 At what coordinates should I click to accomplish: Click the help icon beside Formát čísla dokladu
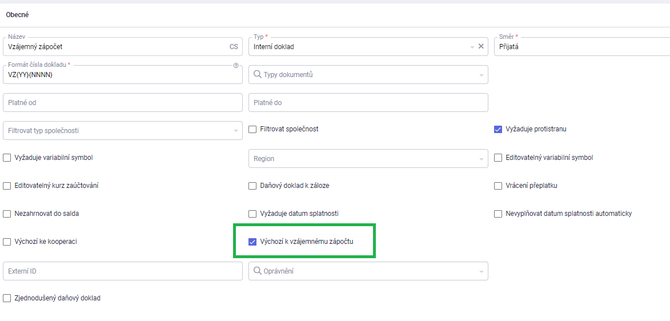pyautogui.click(x=236, y=66)
